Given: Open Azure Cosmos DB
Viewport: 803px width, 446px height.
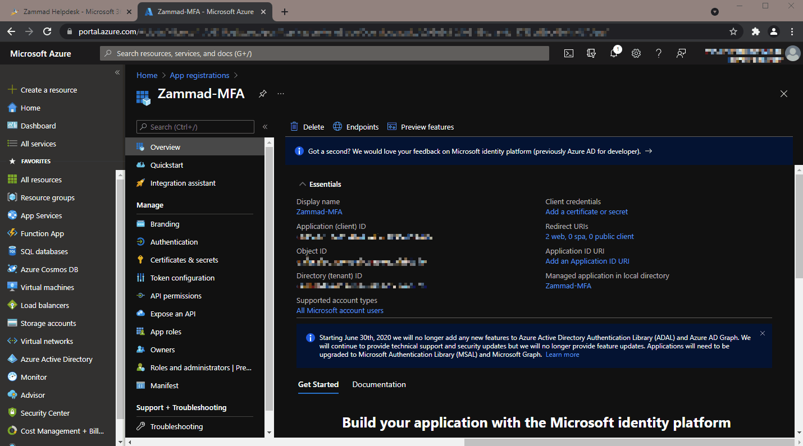Looking at the screenshot, I should click(58, 269).
